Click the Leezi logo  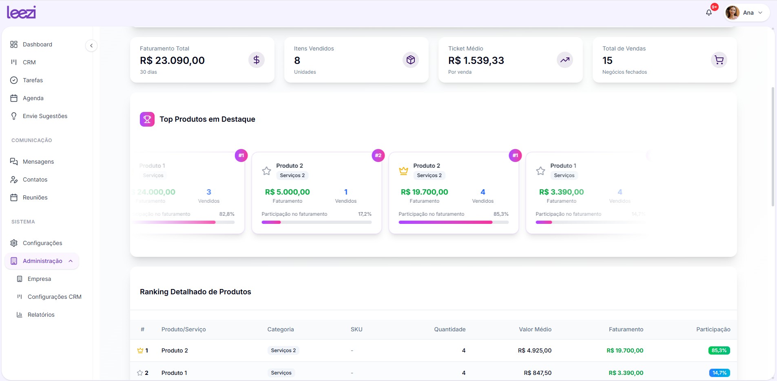point(21,12)
